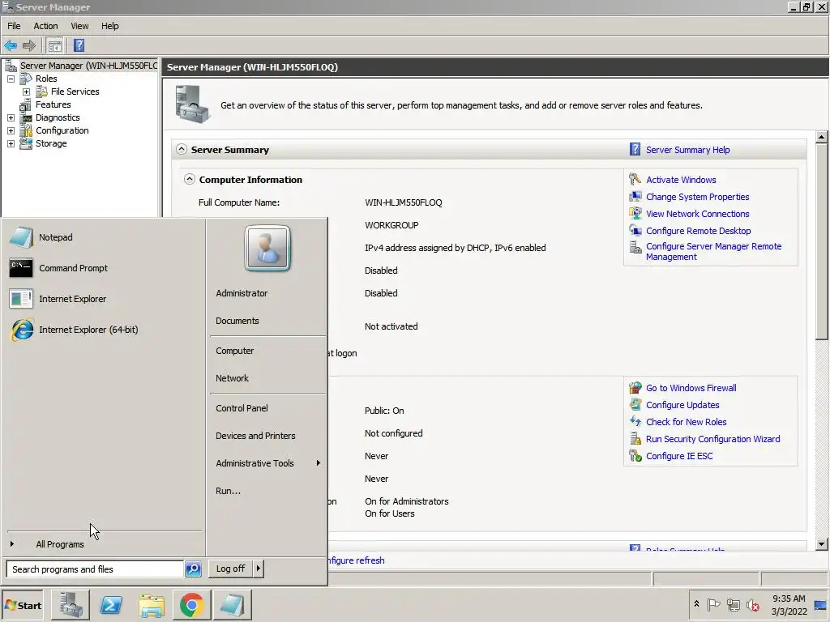
Task: Click Show/Hide Console Tree toolbar icon
Action: [54, 46]
